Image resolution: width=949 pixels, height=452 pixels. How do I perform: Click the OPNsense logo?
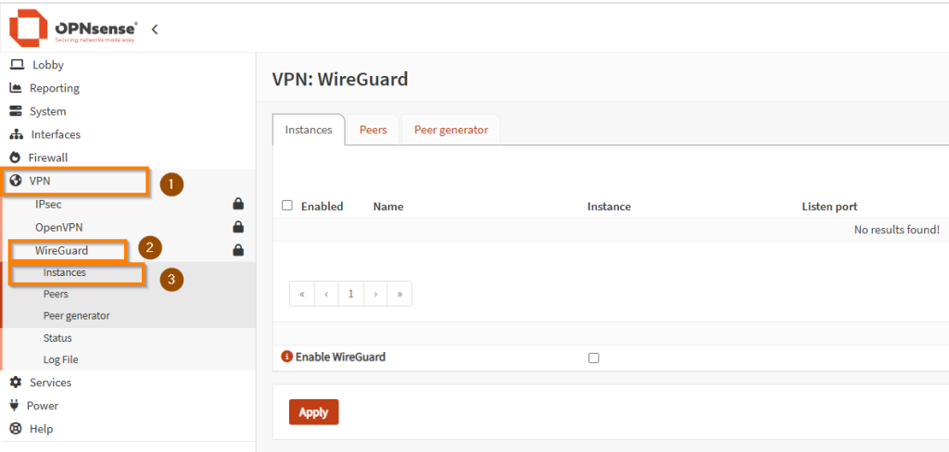tap(73, 29)
